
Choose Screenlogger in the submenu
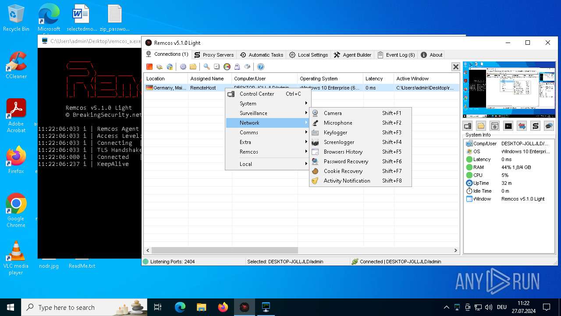360,142
